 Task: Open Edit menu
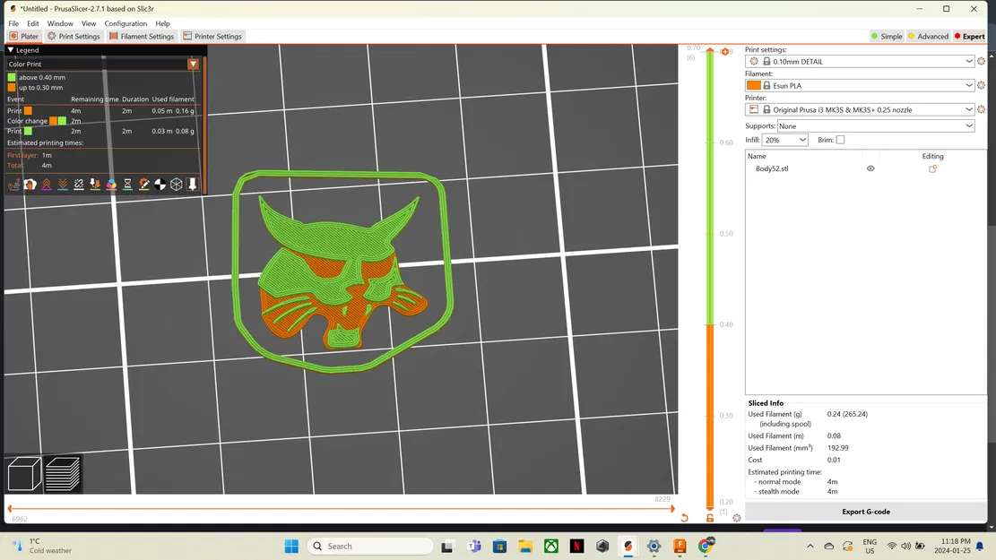click(x=33, y=23)
